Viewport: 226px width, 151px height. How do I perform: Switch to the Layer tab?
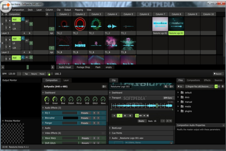click(x=66, y=80)
